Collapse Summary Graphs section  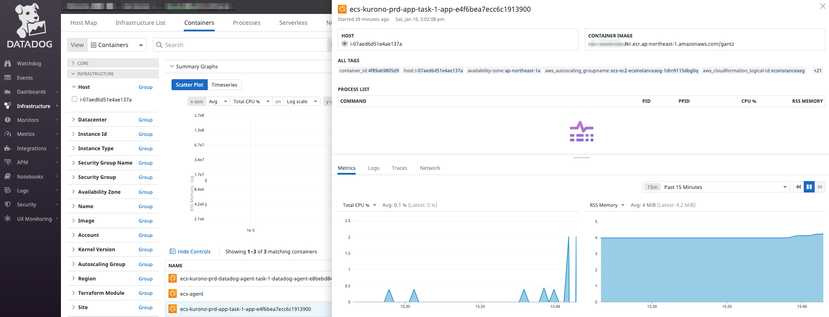tap(172, 67)
